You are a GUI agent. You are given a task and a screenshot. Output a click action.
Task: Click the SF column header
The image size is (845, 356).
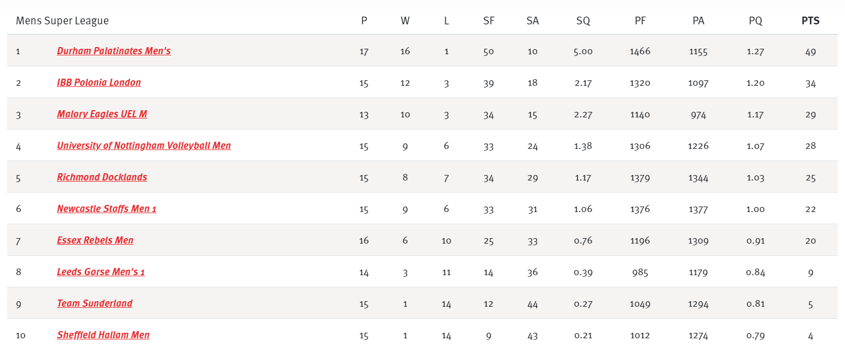489,21
